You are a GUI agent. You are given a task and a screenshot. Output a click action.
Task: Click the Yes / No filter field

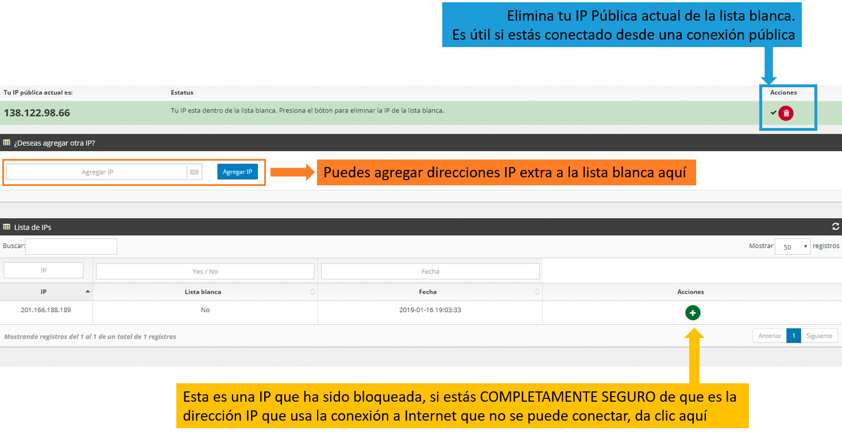click(x=205, y=271)
